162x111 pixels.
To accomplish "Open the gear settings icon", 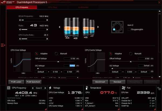I will click(159, 89).
